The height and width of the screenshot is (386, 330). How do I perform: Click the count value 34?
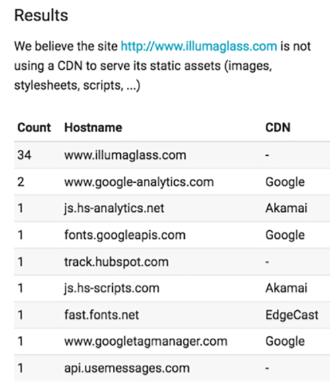pos(24,155)
